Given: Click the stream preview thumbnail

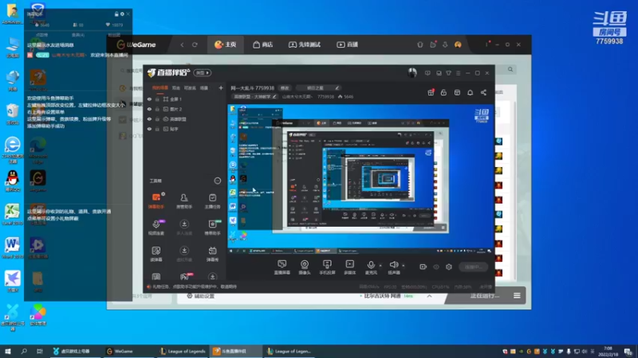Looking at the screenshot, I should click(360, 179).
